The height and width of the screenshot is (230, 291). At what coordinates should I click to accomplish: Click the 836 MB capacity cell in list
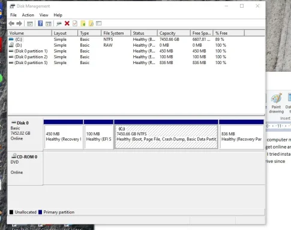point(166,62)
